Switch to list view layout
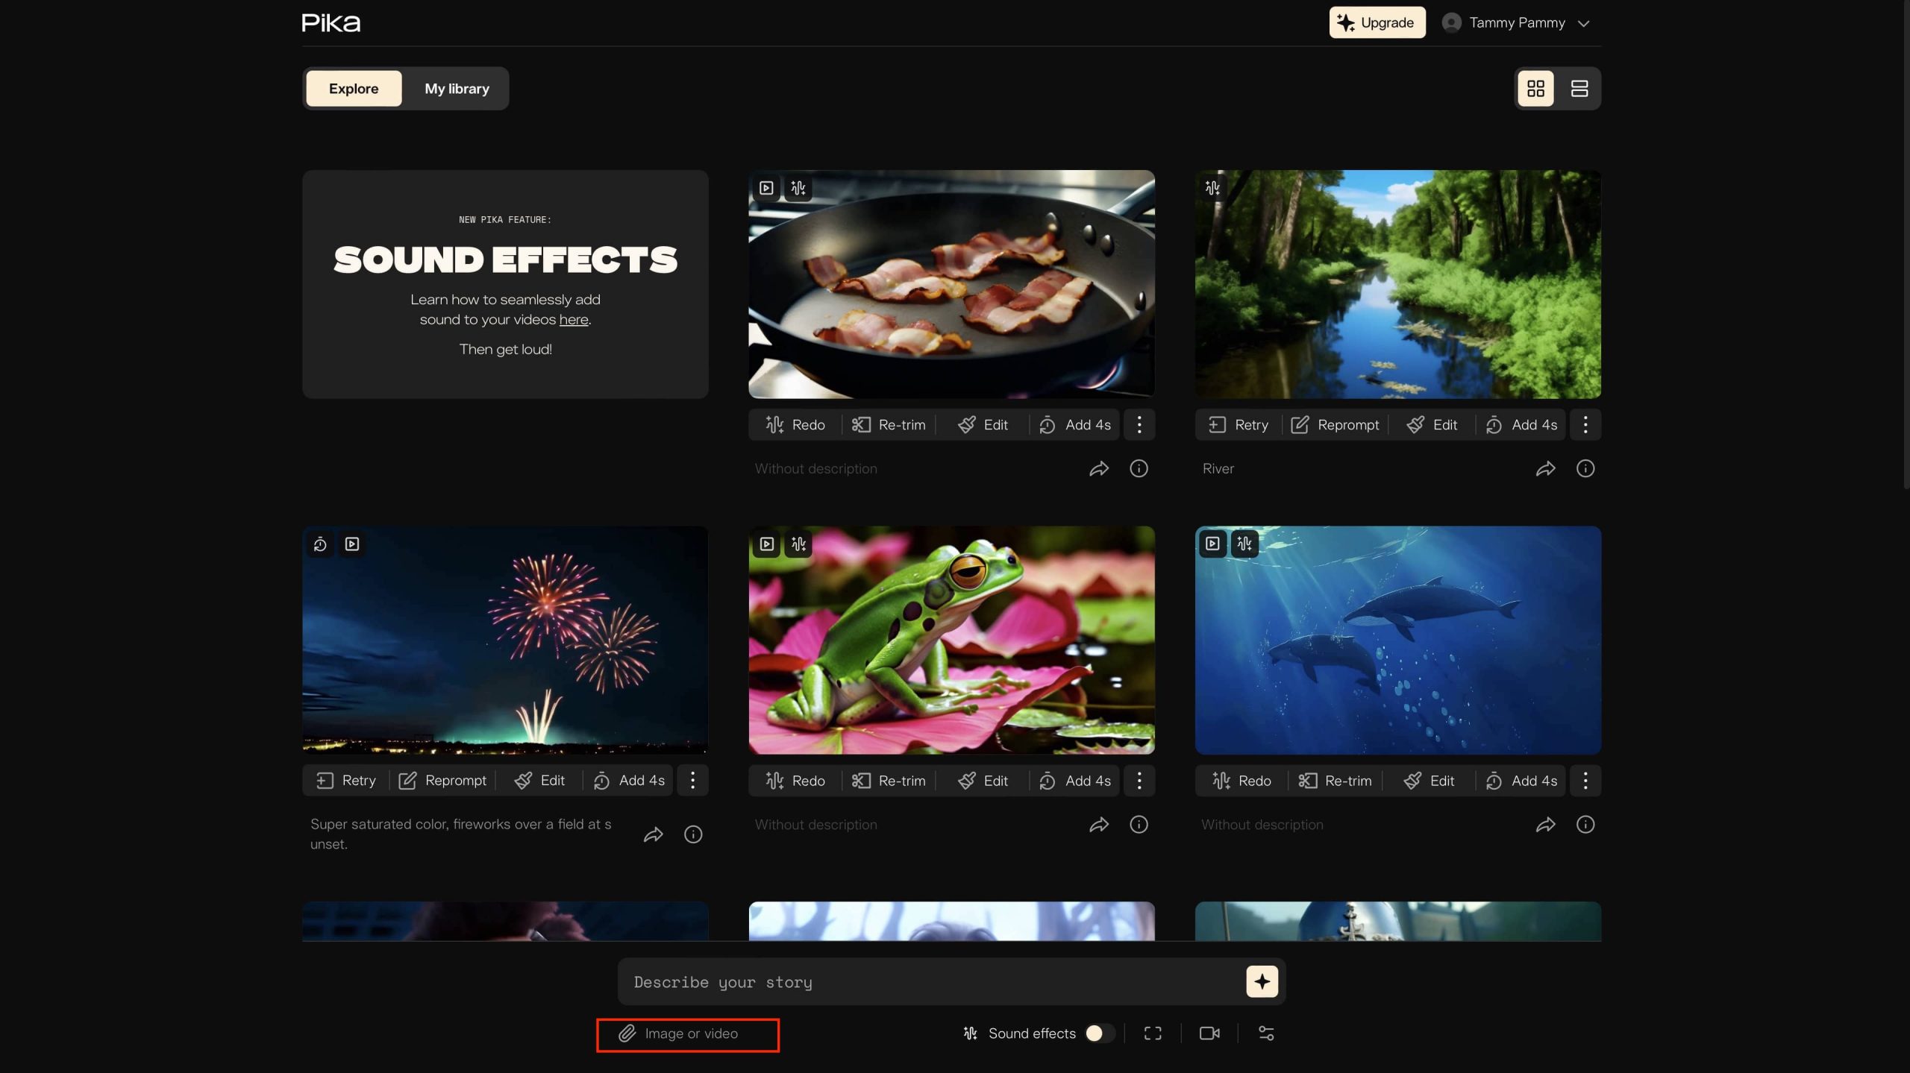1910x1073 pixels. click(x=1579, y=89)
